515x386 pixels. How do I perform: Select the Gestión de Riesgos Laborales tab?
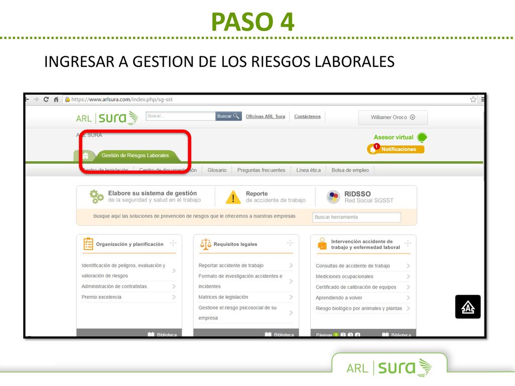click(135, 155)
